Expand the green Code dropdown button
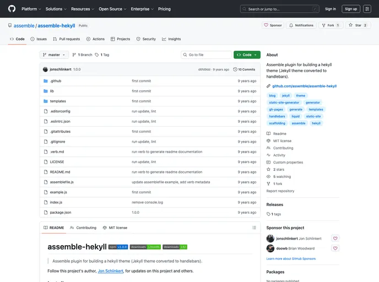Viewport: 379px width, 282px height. point(247,55)
